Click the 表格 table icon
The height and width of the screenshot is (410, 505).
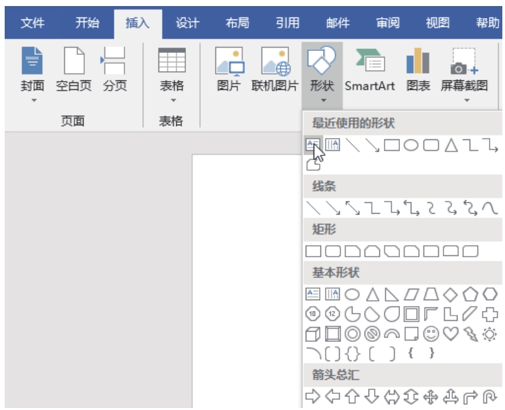(172, 60)
